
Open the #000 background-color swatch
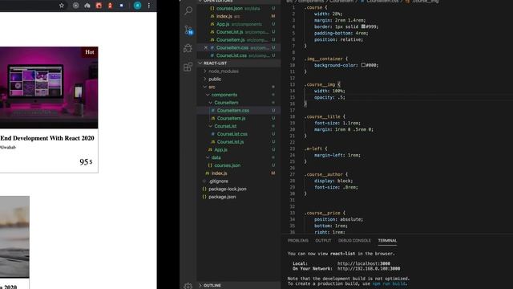[x=363, y=65]
